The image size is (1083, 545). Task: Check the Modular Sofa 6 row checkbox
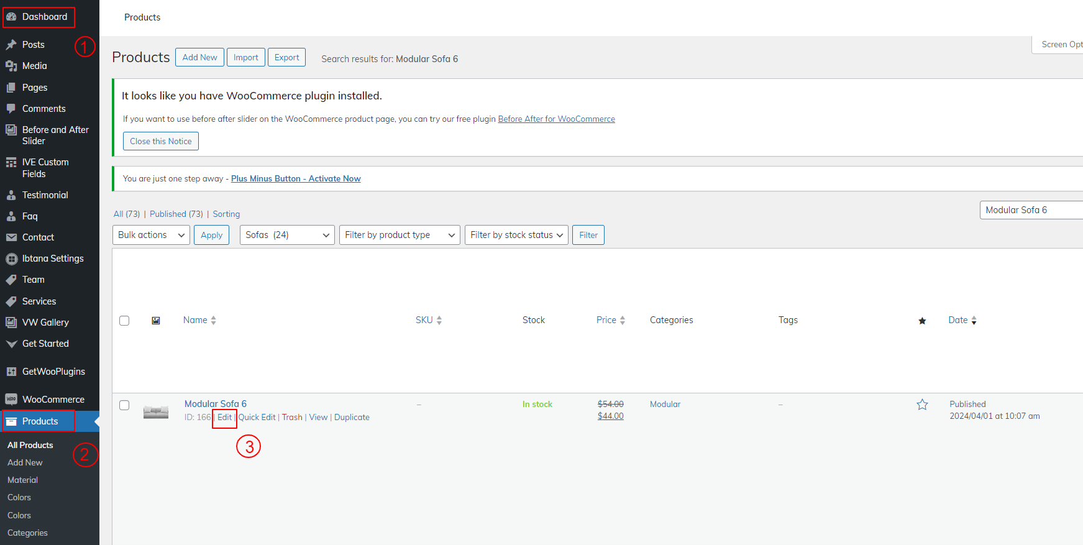click(124, 405)
